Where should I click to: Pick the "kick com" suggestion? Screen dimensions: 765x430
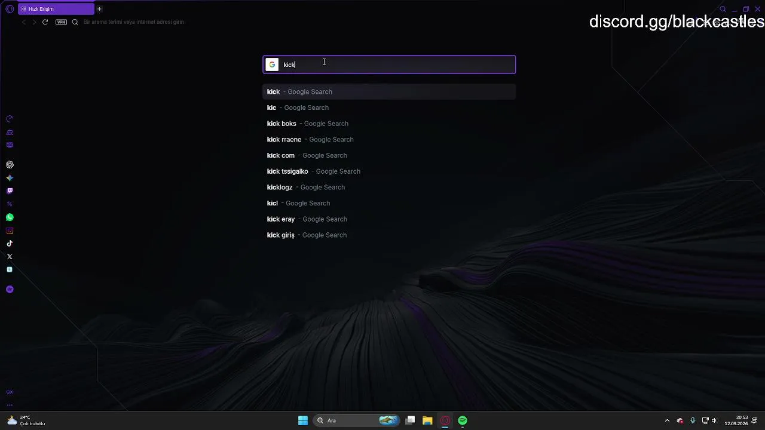pyautogui.click(x=389, y=155)
